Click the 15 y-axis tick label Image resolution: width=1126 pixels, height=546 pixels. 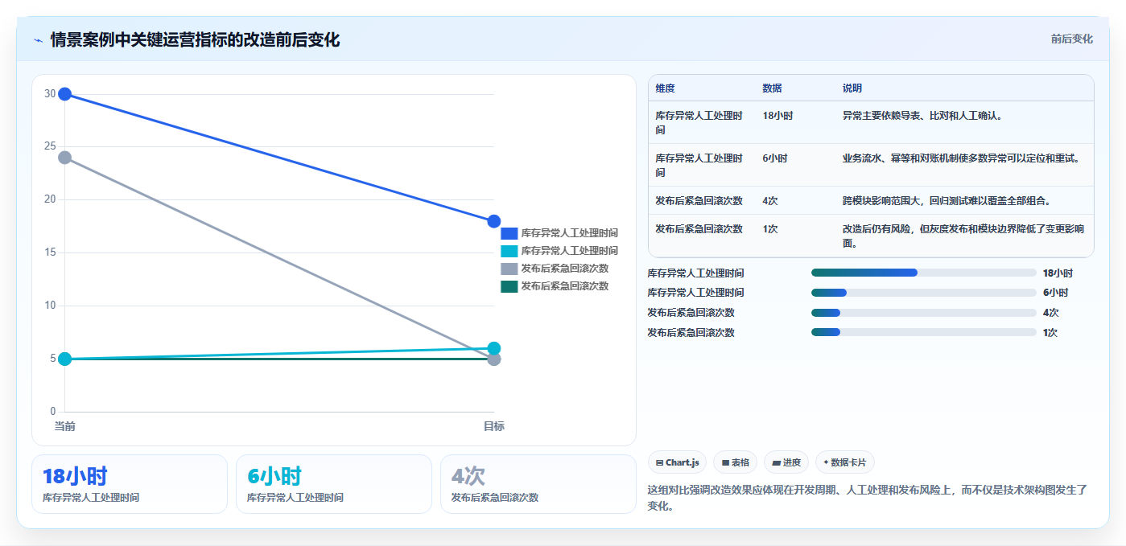coord(50,252)
